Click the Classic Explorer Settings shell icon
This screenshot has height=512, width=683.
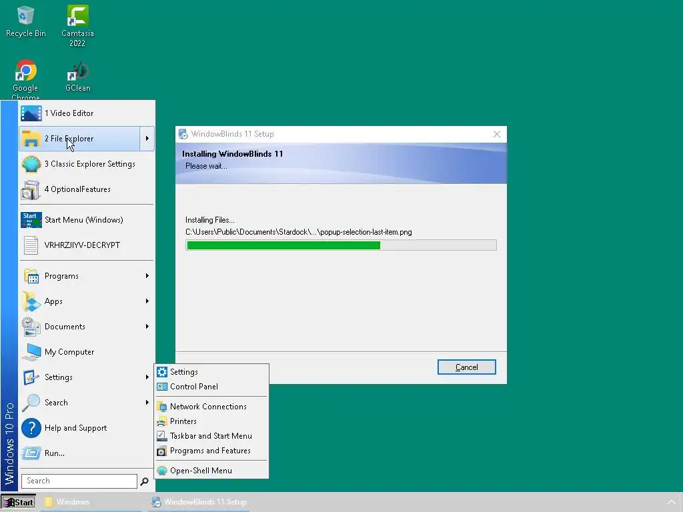point(31,164)
